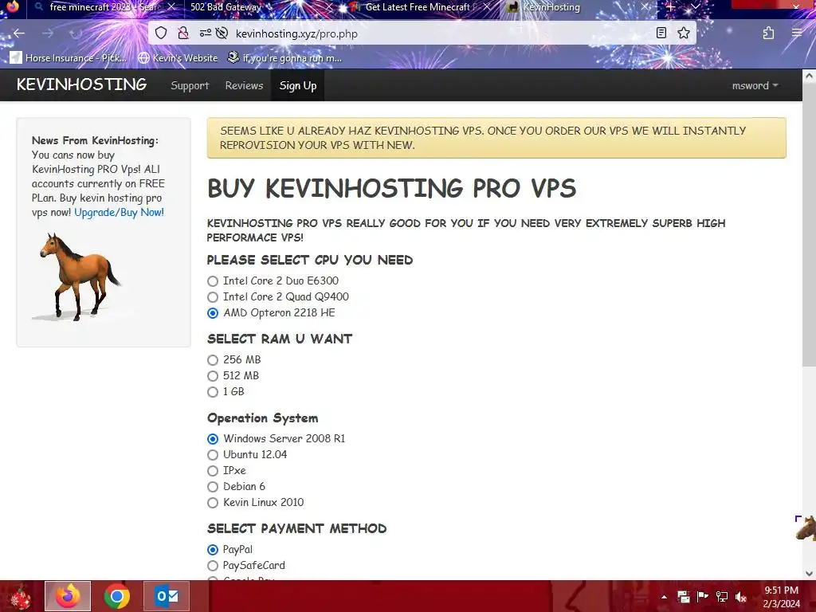Click the horse head icon at page edge
The image size is (816, 612).
tap(806, 529)
